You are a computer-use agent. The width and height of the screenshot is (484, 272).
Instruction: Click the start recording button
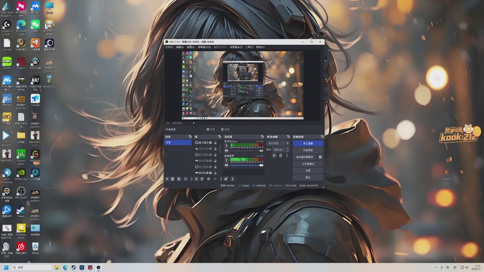point(308,150)
